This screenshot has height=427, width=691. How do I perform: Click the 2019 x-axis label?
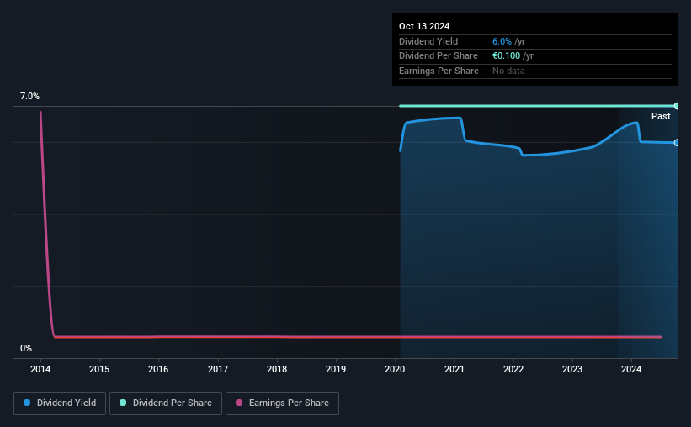[x=336, y=369]
